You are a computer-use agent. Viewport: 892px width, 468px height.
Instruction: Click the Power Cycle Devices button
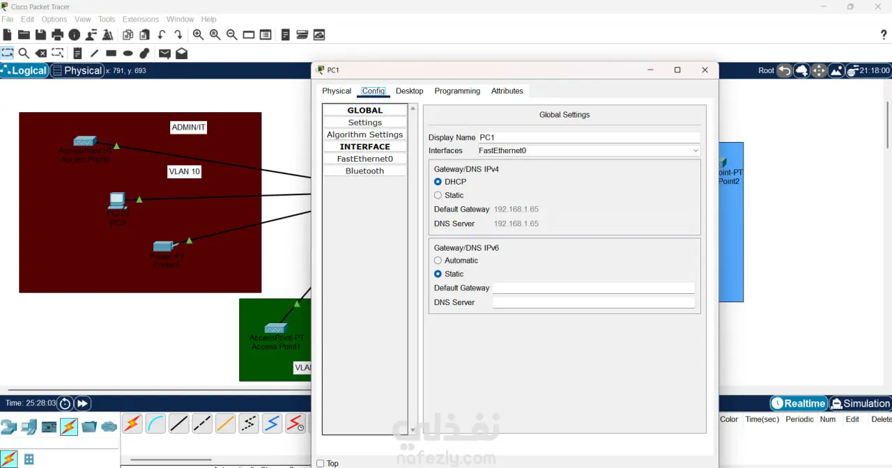coord(65,403)
